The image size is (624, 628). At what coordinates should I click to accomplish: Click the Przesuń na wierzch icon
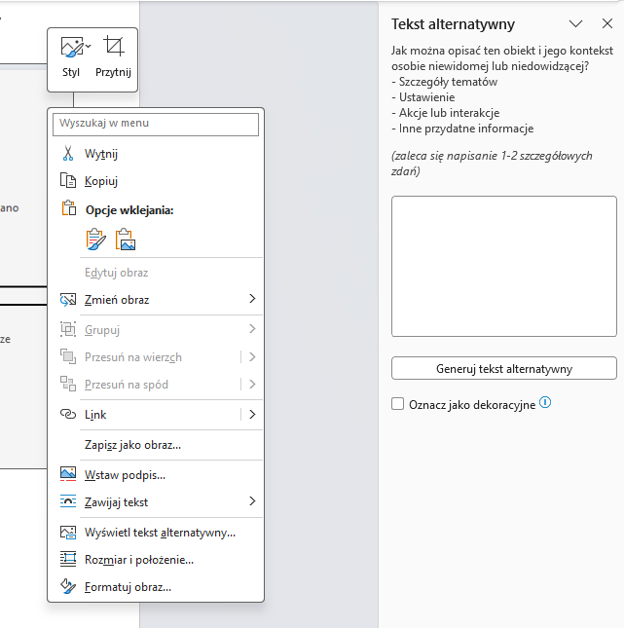click(68, 356)
